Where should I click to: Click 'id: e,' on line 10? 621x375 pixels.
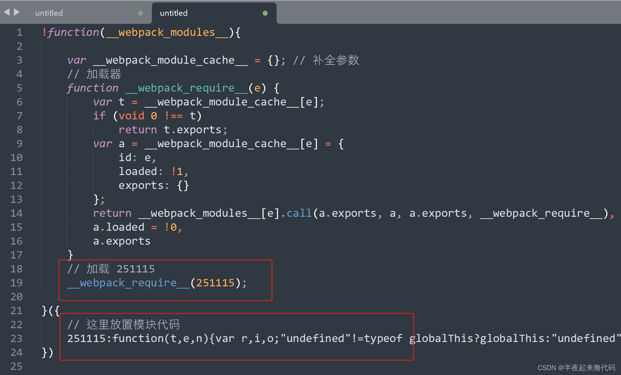click(x=137, y=158)
